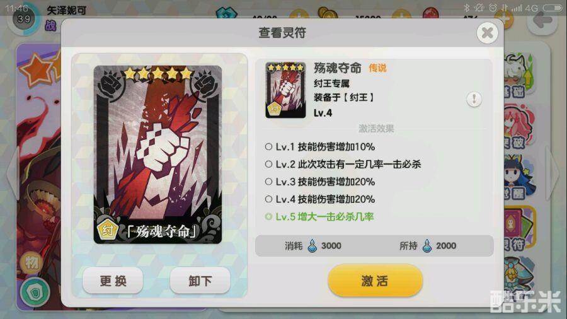The image size is (567, 319).
Task: Tap the green shield icon bottom left
Action: point(35,293)
